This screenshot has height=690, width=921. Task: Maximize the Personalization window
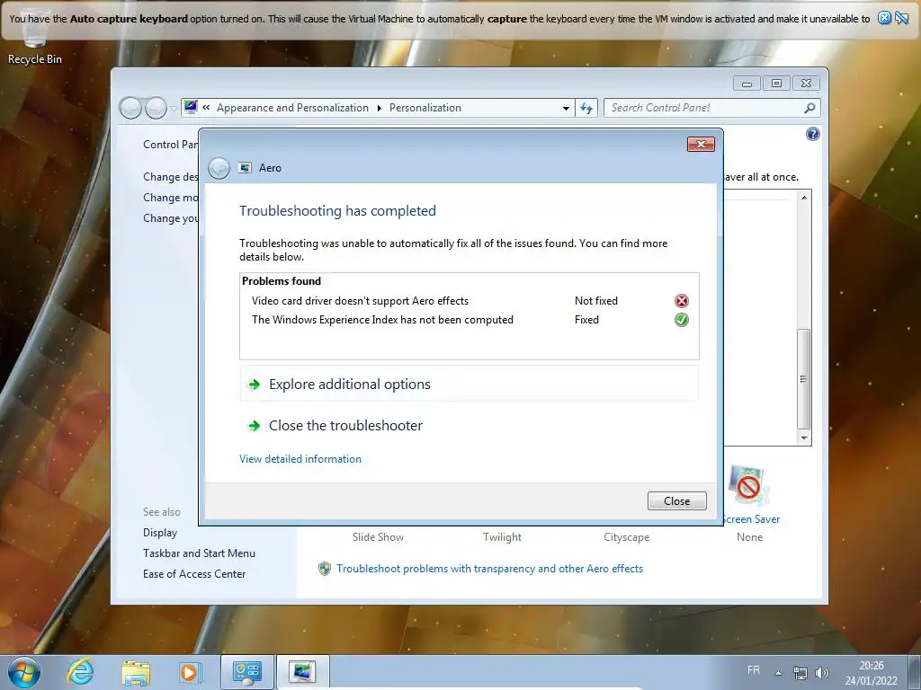[x=776, y=84]
